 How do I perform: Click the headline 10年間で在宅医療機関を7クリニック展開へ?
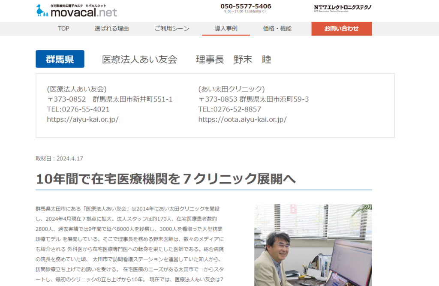[165, 179]
